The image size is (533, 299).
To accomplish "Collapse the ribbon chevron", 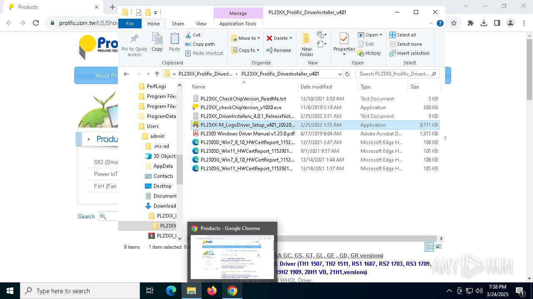I will pyautogui.click(x=431, y=24).
